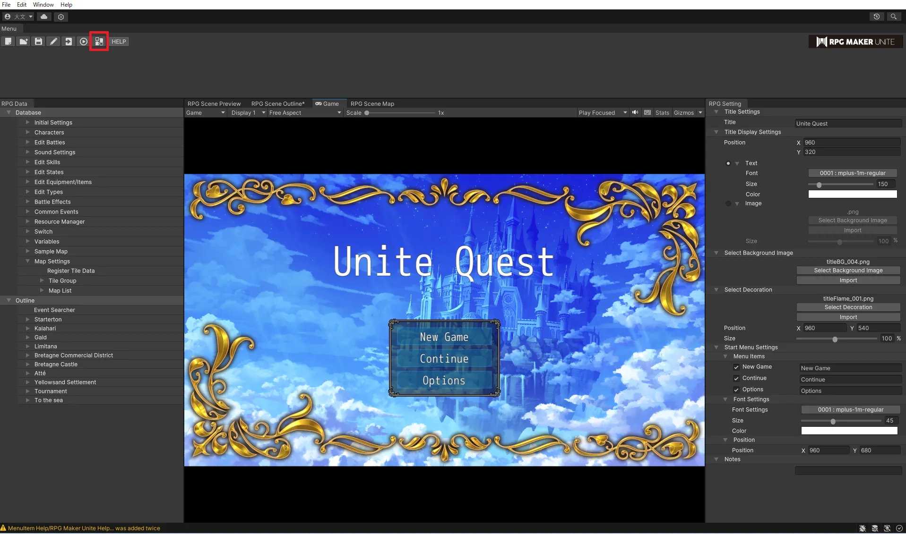Select the Image radio button for title

pyautogui.click(x=728, y=203)
